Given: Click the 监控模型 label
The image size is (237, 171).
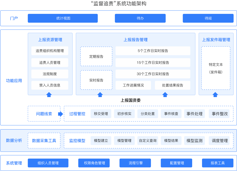Looking at the screenshot, I should click(77, 141).
